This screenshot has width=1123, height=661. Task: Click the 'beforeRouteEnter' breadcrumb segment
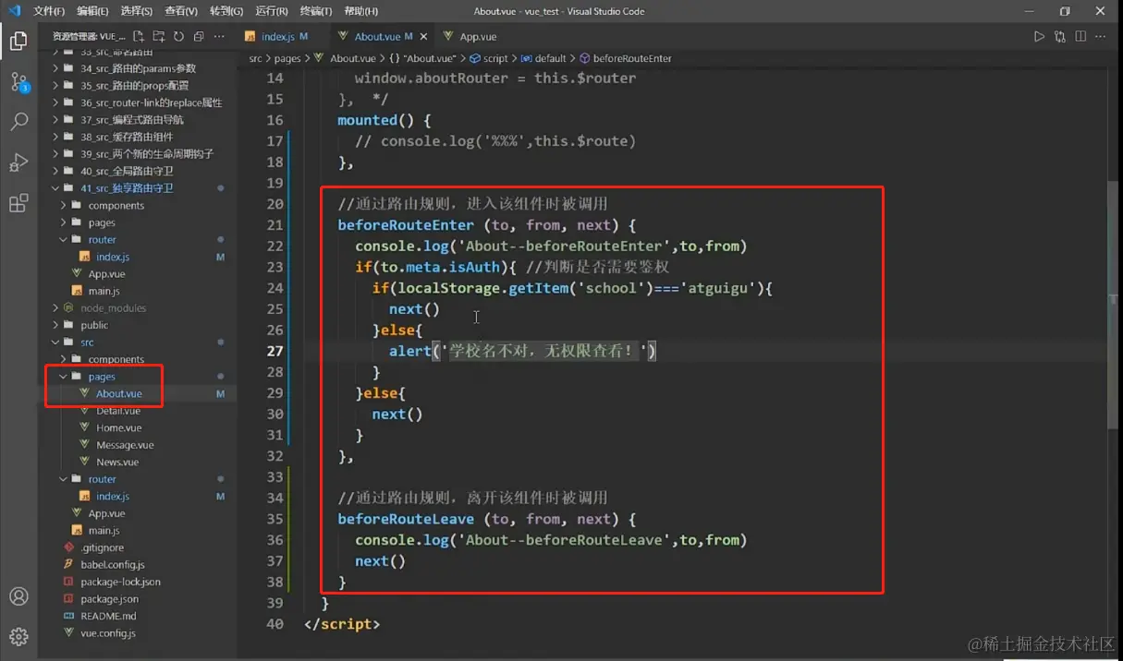632,58
